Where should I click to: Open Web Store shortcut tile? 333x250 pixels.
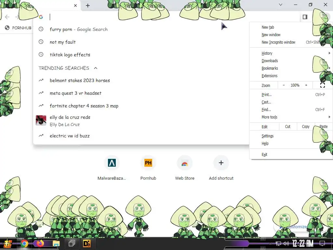click(x=185, y=169)
